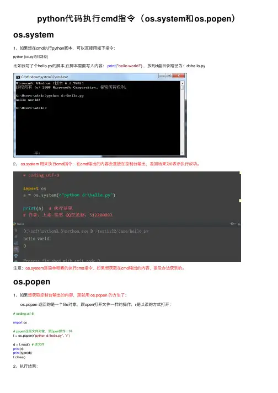This screenshot has height=393, width=278.
Task: Click the up arrow in the Run sidebar
Action: point(16,230)
